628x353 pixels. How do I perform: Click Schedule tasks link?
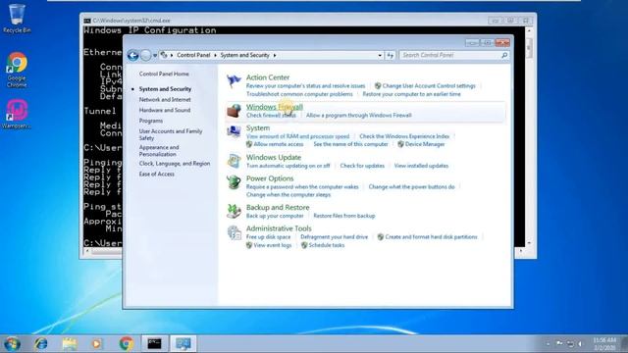(327, 245)
